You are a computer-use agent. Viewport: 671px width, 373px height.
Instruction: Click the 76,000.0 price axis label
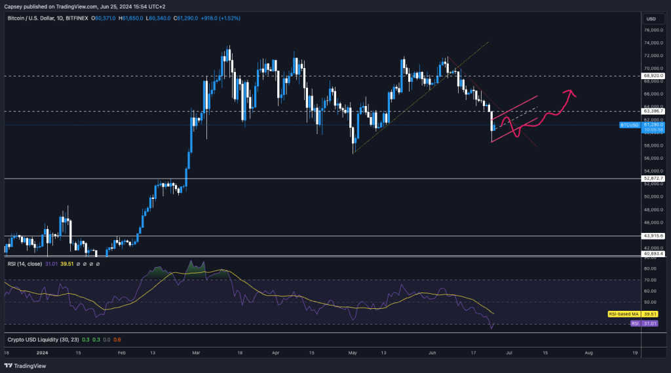click(654, 30)
